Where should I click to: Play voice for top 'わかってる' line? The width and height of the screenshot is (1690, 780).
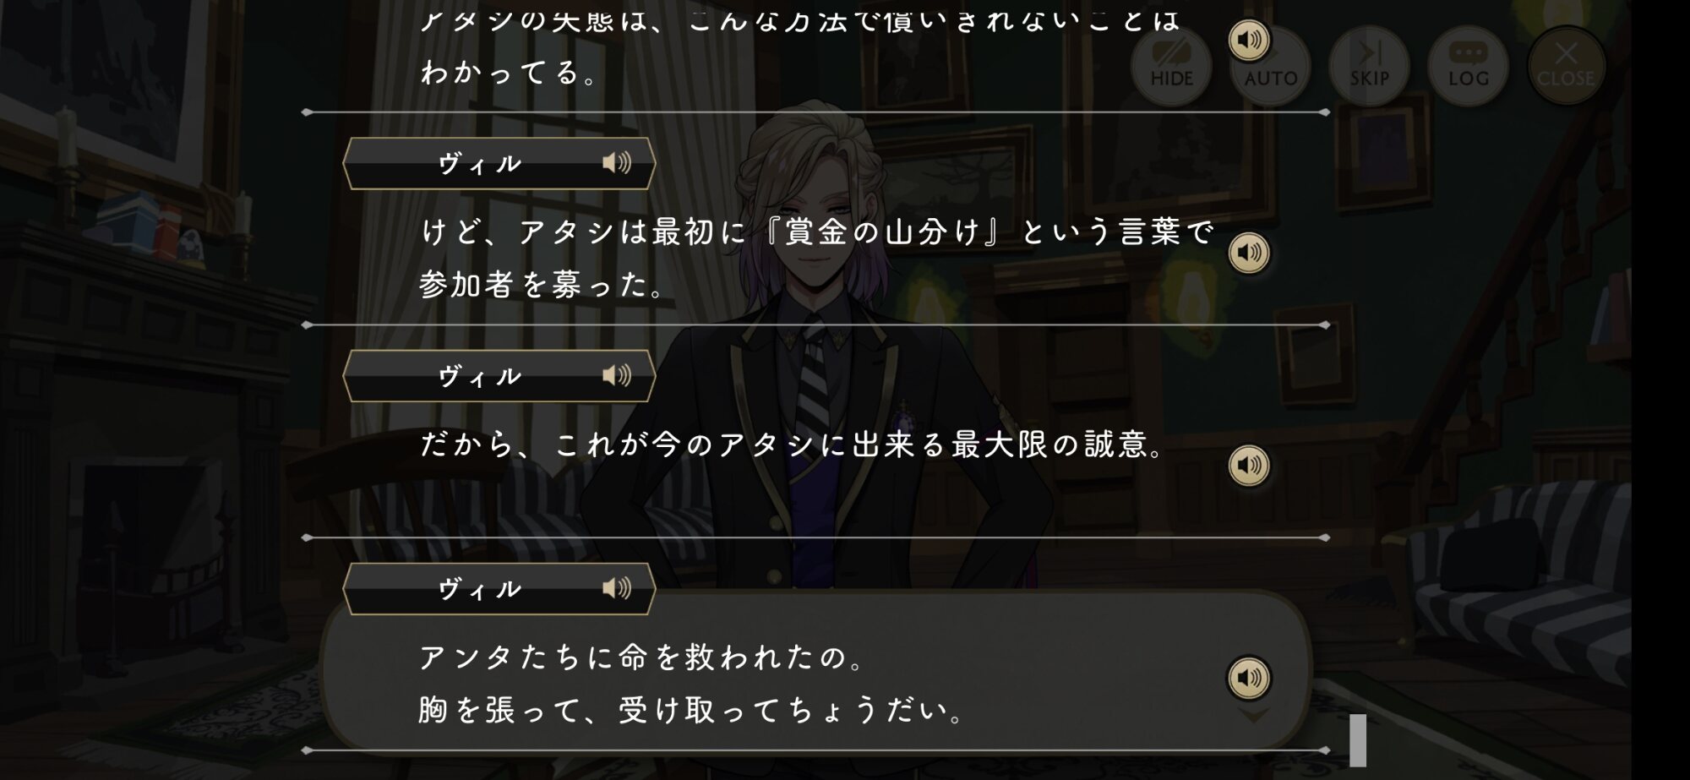[1248, 40]
